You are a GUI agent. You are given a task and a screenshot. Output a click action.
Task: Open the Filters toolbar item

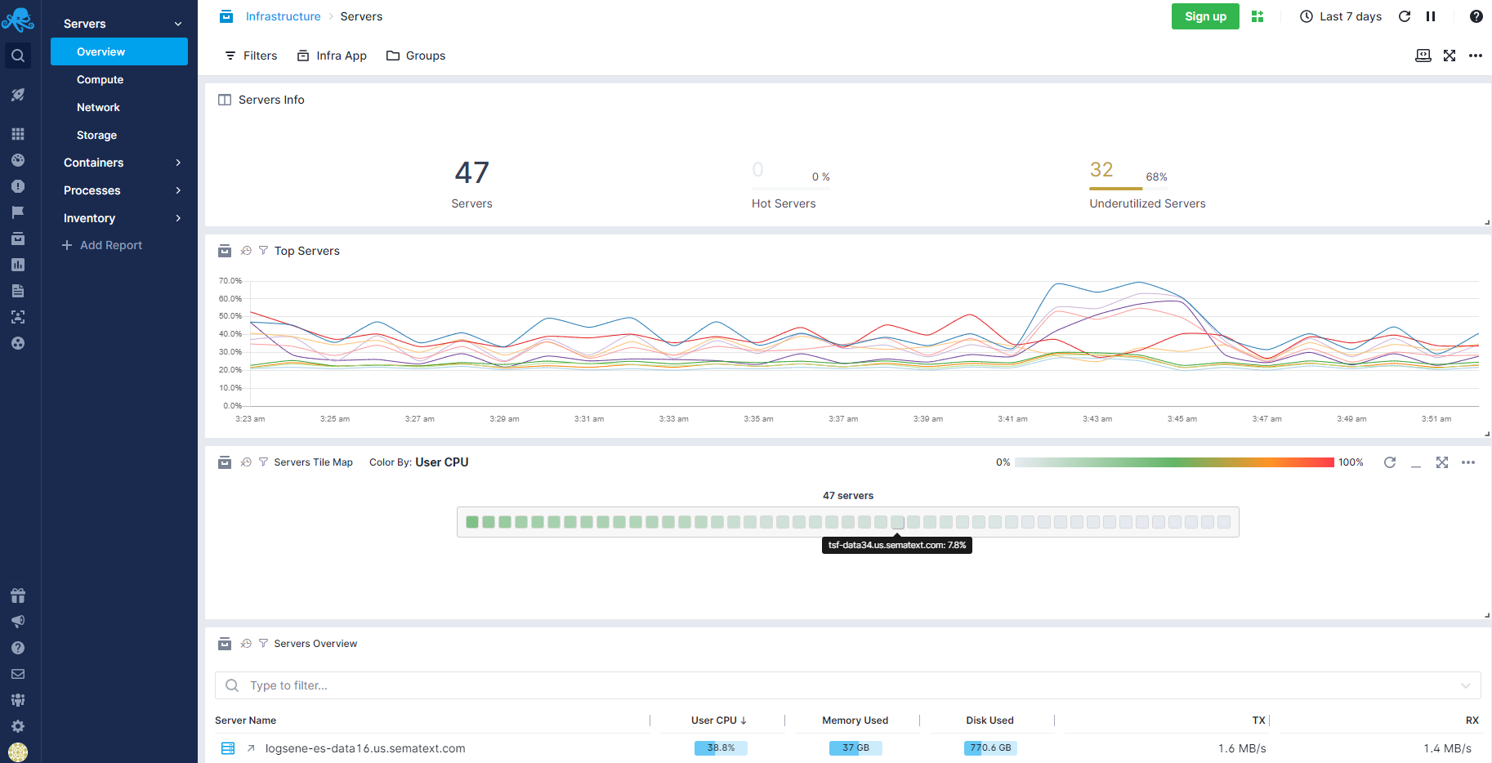coord(251,56)
